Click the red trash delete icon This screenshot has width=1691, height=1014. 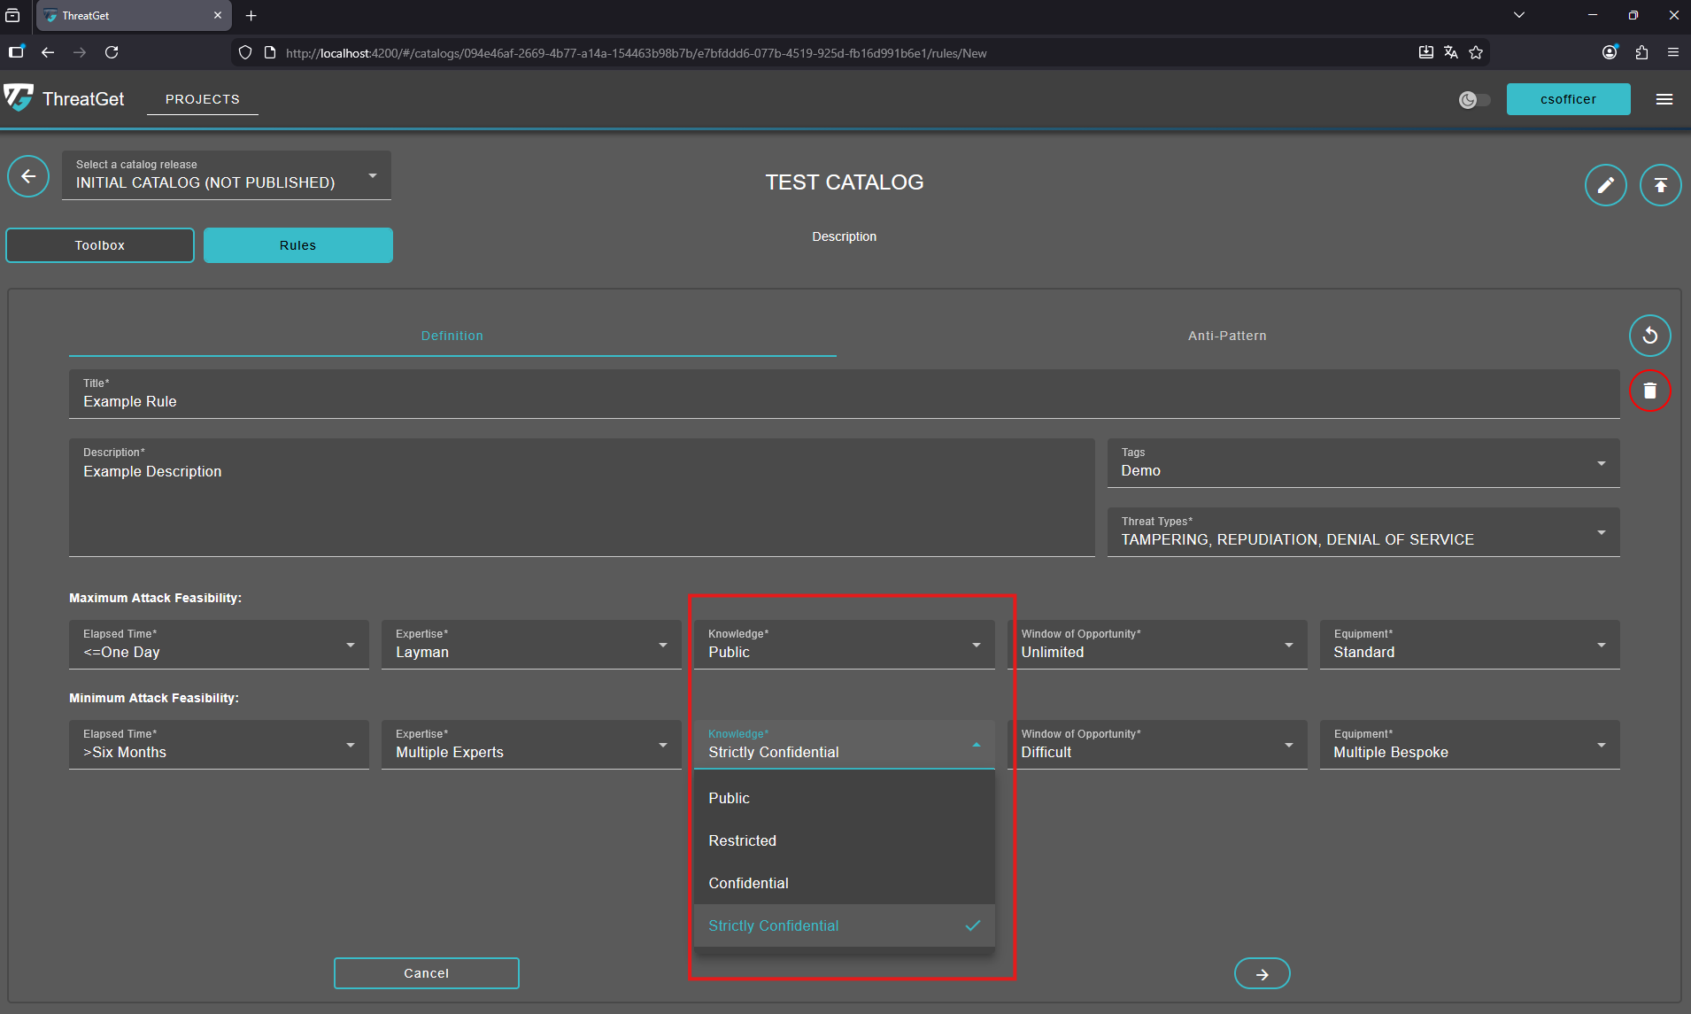(x=1649, y=391)
